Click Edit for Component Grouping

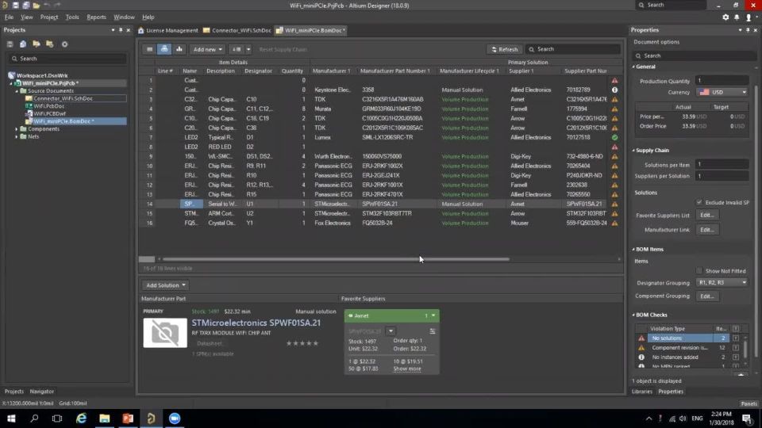coord(707,296)
